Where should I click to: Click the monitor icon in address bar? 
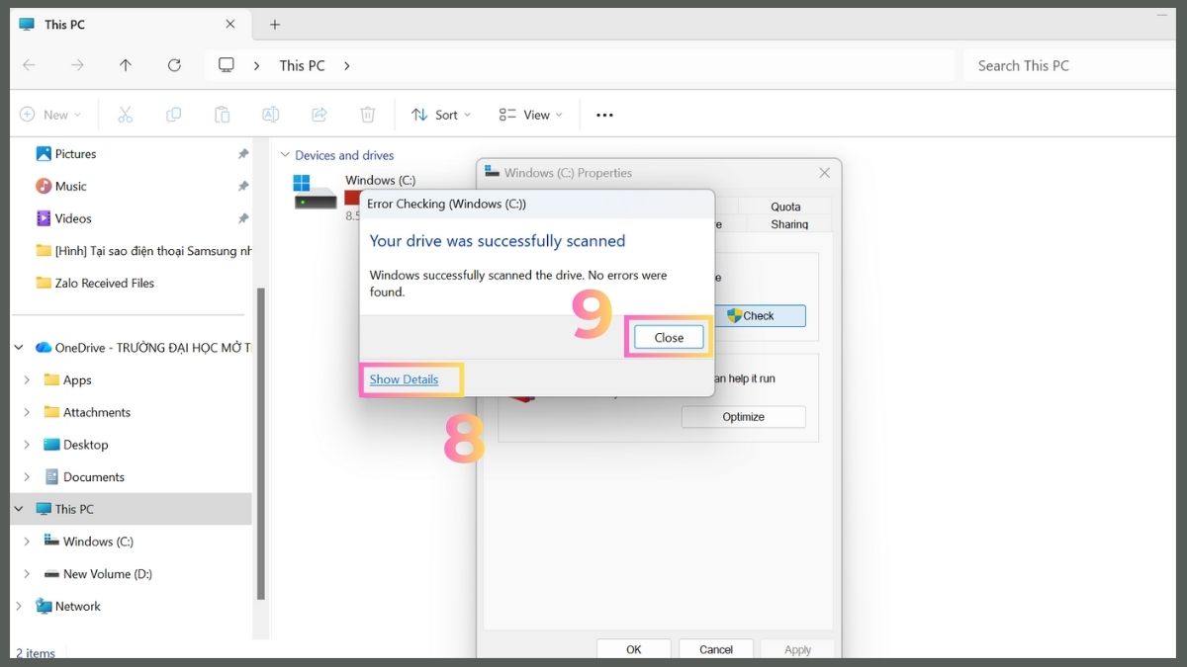coord(227,65)
